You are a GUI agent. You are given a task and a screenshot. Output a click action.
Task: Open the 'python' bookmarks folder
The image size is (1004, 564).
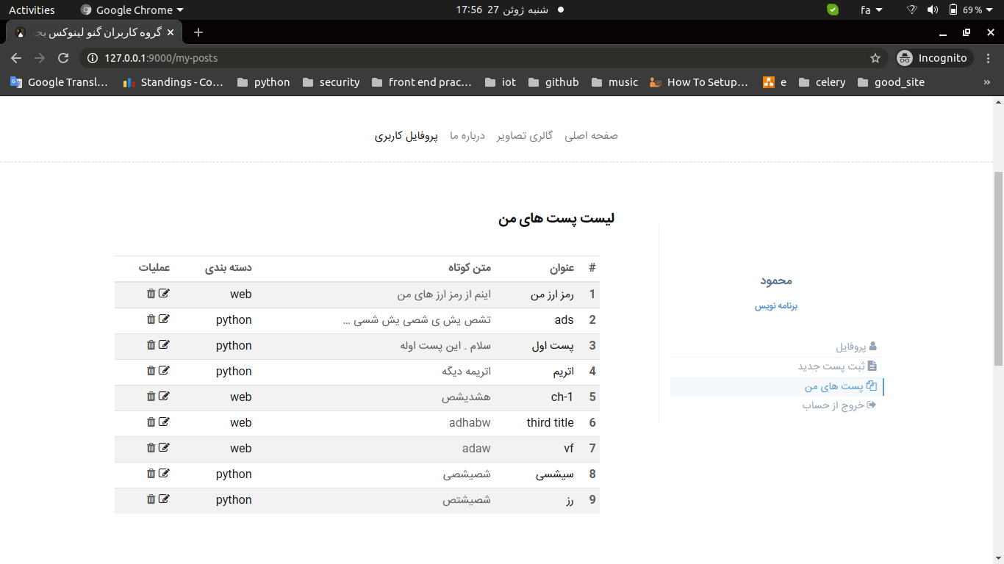pyautogui.click(x=263, y=82)
